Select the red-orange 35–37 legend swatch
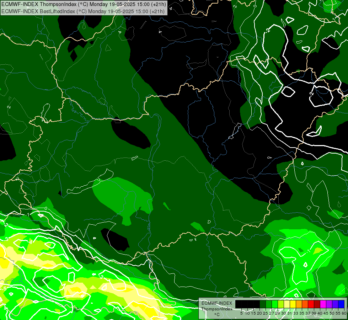 coord(305,304)
